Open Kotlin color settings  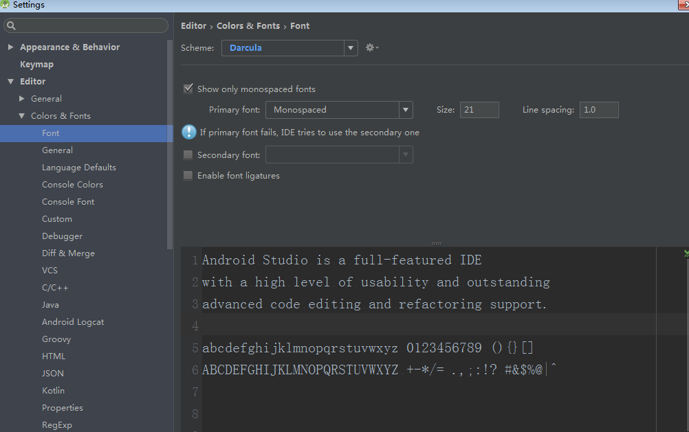click(x=53, y=390)
